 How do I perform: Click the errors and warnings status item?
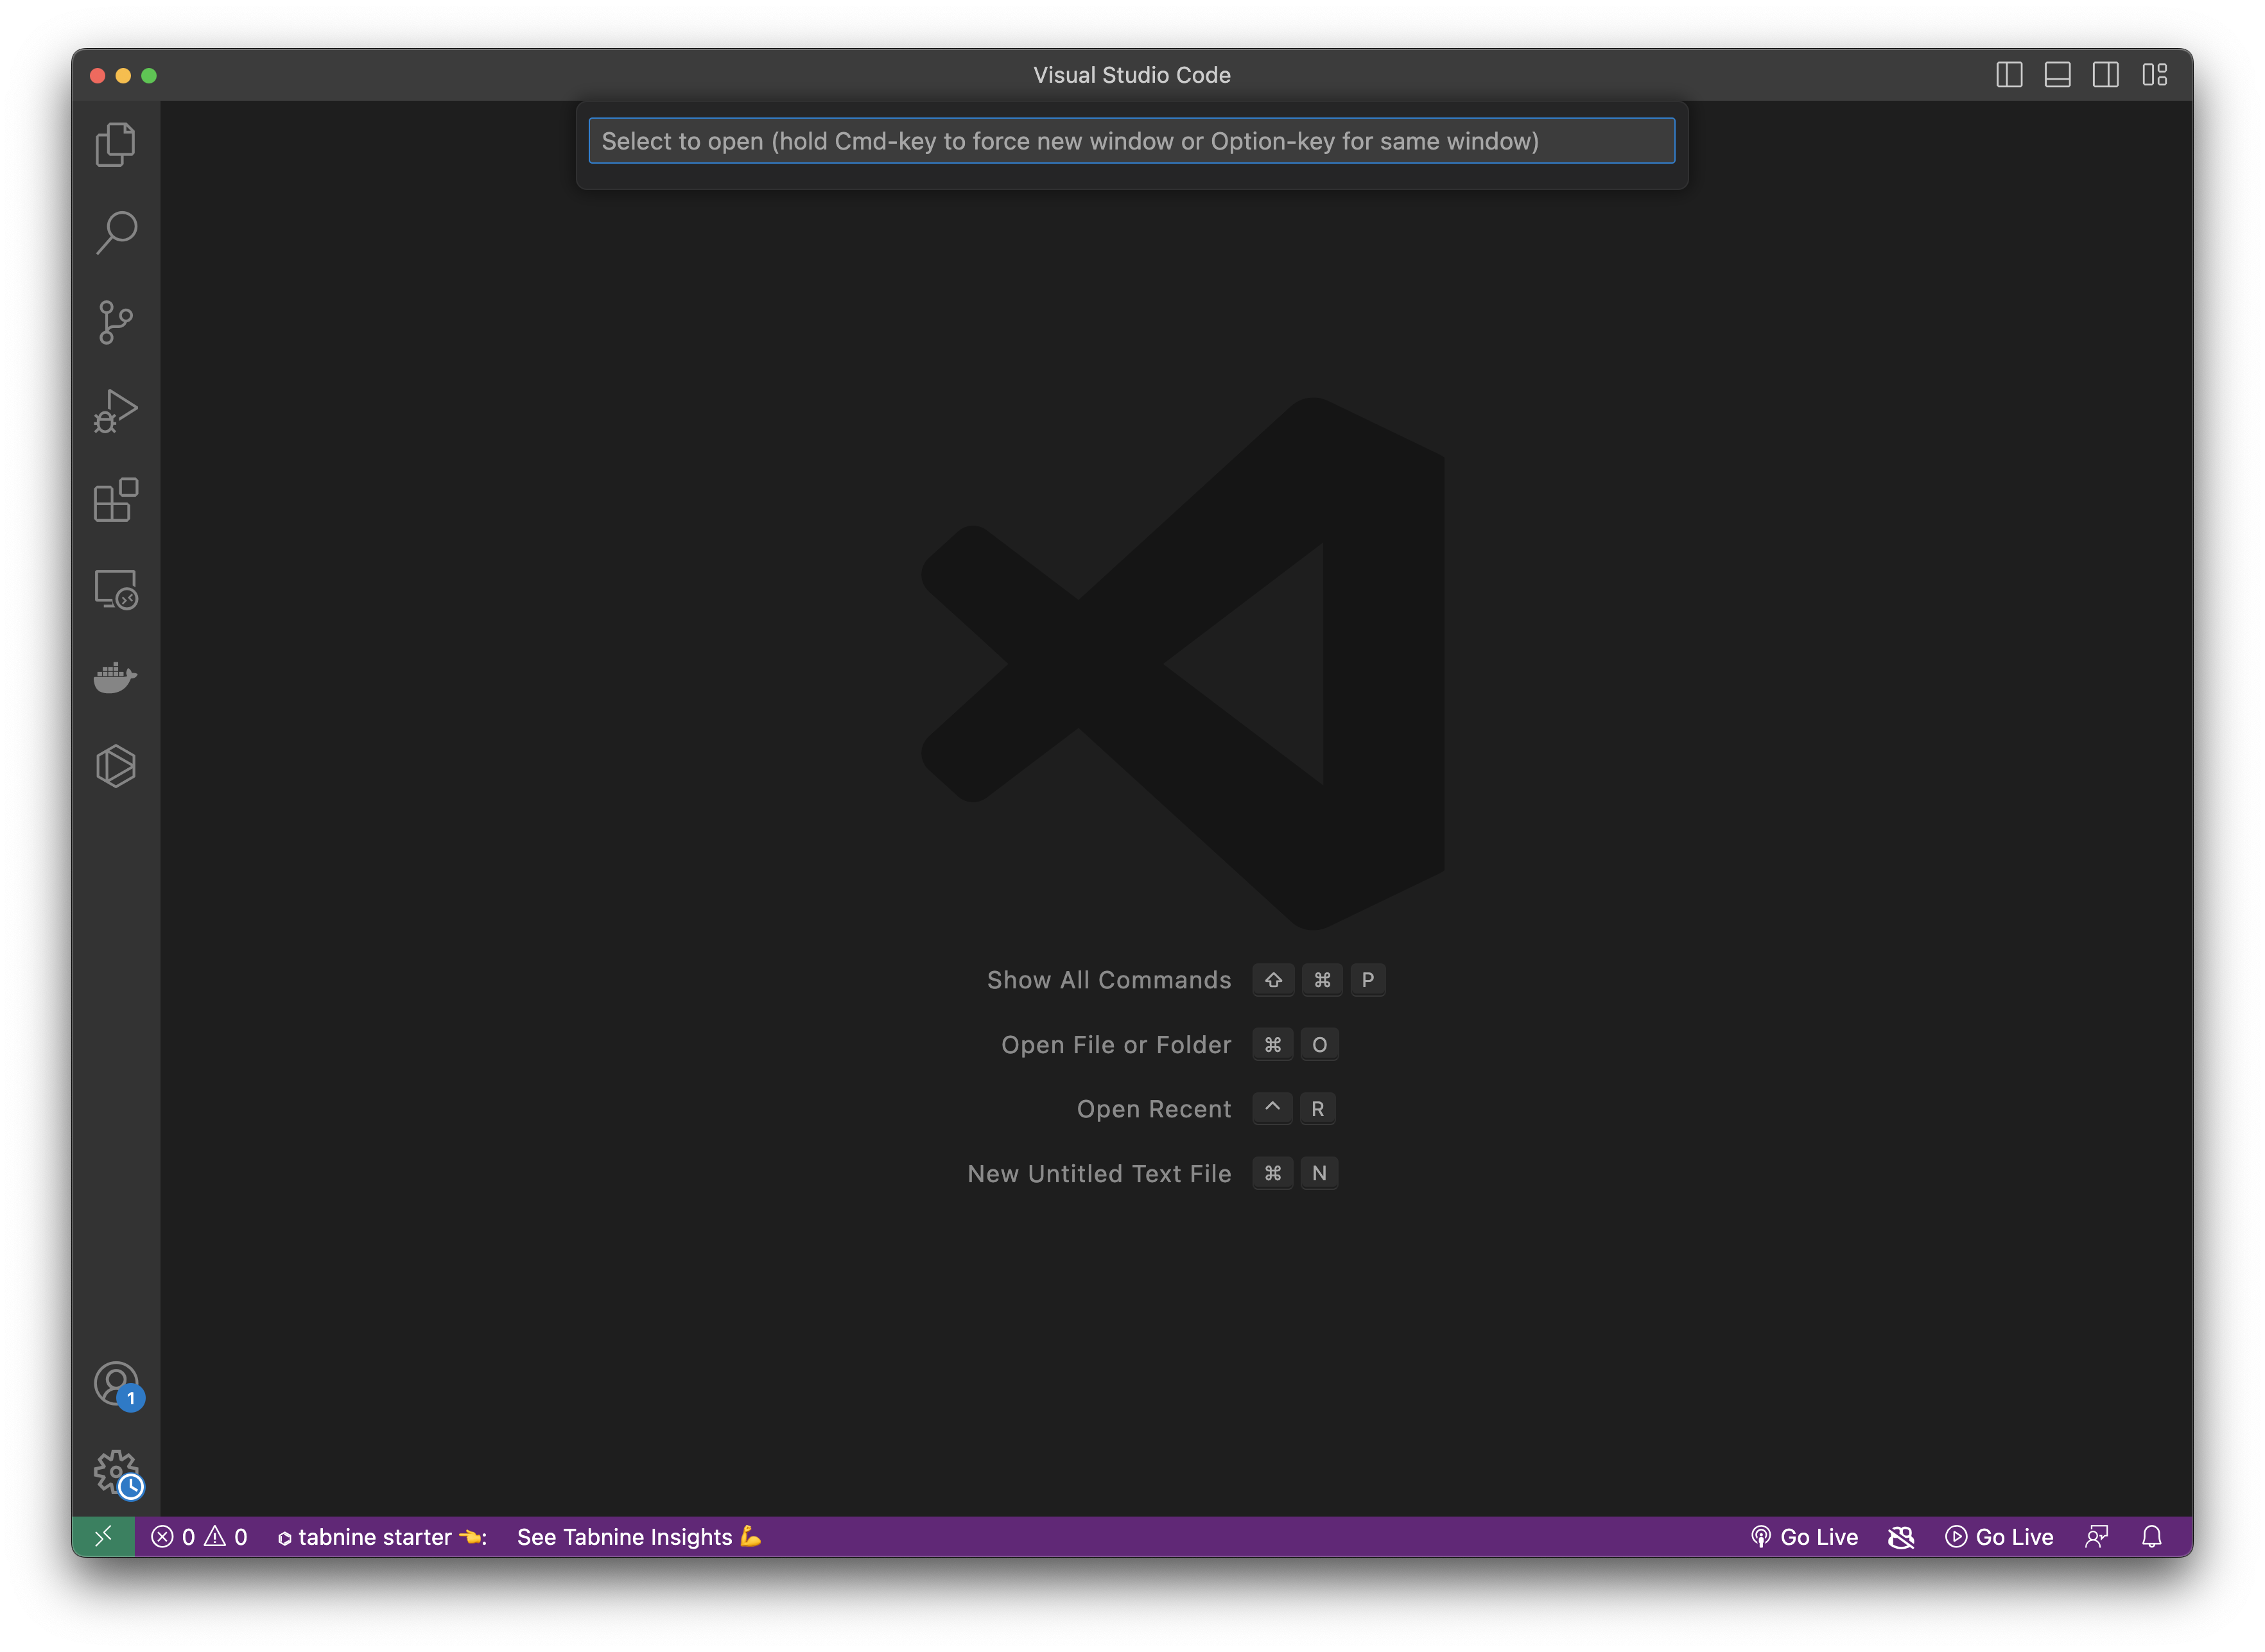pos(199,1537)
